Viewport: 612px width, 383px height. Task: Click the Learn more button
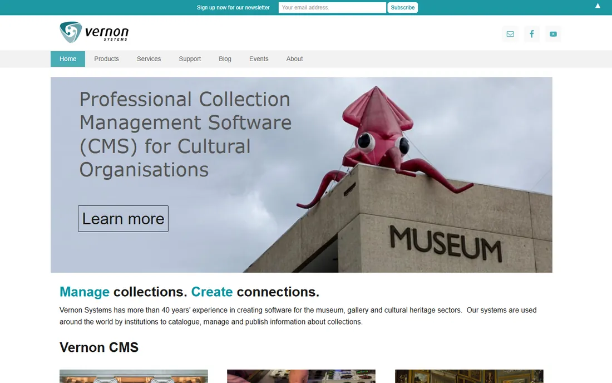[124, 219]
